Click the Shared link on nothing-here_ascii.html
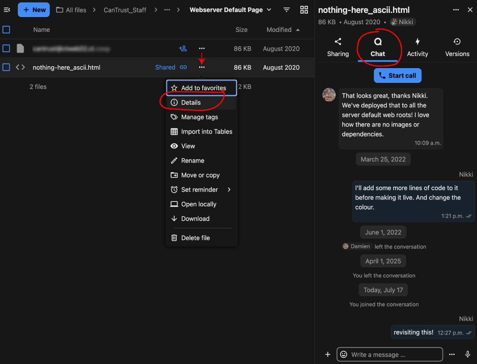477x364 pixels. click(171, 67)
